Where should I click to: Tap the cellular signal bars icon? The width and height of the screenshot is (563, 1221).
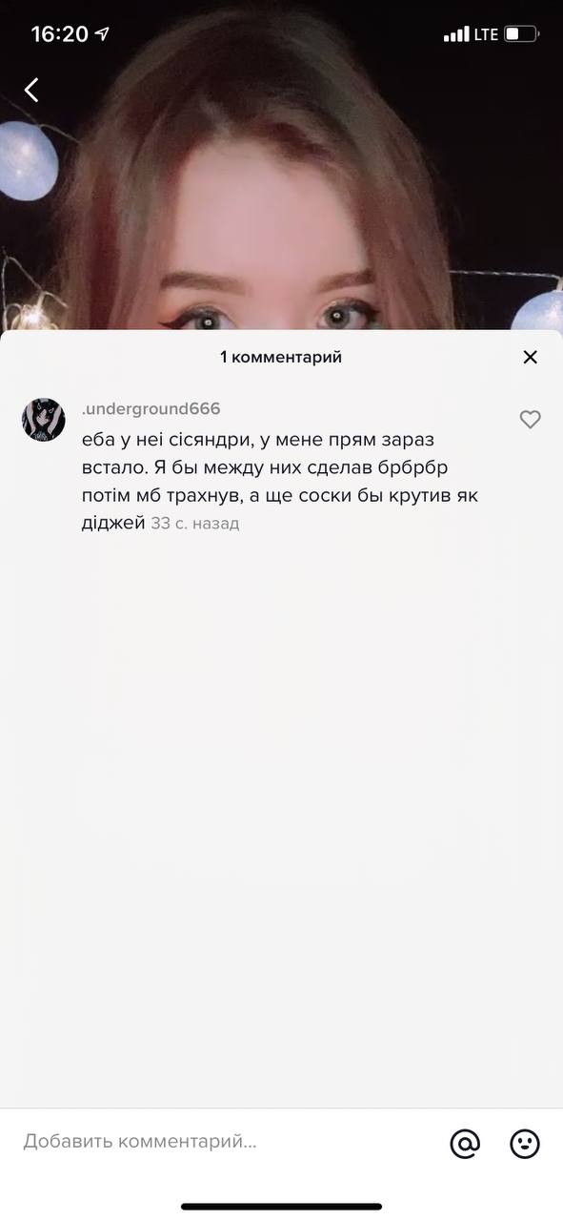456,34
